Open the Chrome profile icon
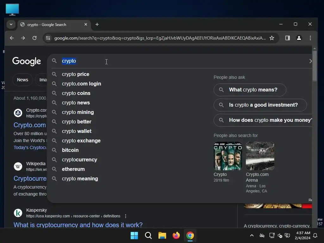 (299, 38)
